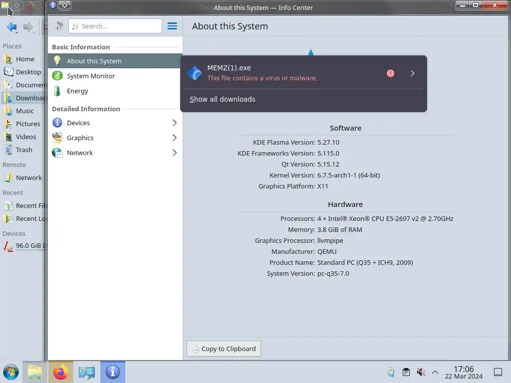Click the search field in Info Center
Viewport: 511px width, 383px height.
coord(115,26)
